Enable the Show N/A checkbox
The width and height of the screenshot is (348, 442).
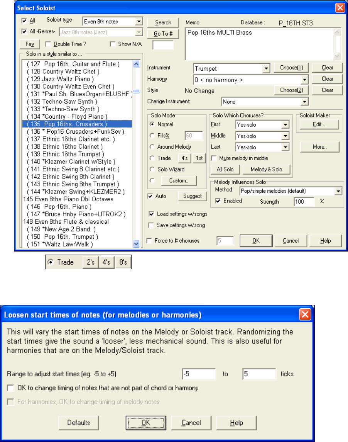[x=113, y=44]
